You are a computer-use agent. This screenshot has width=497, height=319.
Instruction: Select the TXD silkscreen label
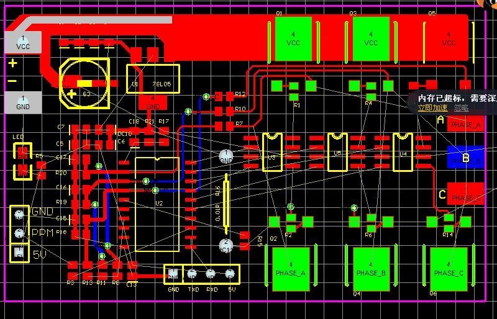tap(193, 290)
